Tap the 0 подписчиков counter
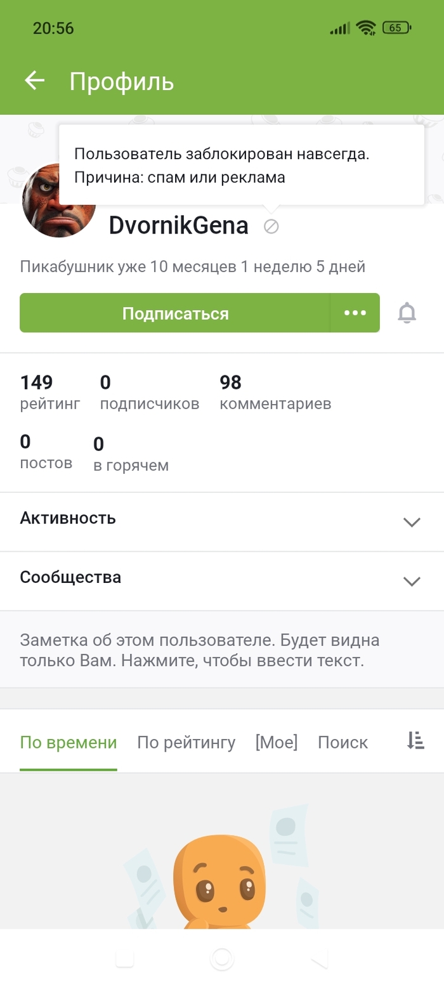Viewport: 444px width, 987px height. pos(149,393)
